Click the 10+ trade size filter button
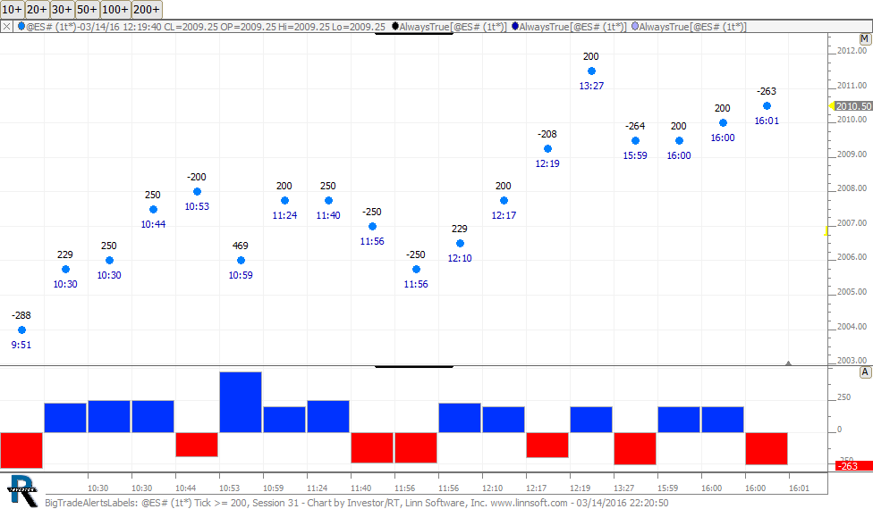The width and height of the screenshot is (873, 509). coord(12,10)
